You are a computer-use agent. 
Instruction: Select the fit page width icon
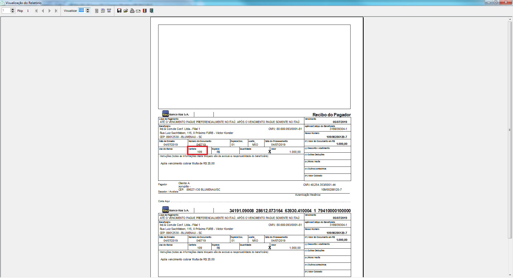tap(103, 11)
